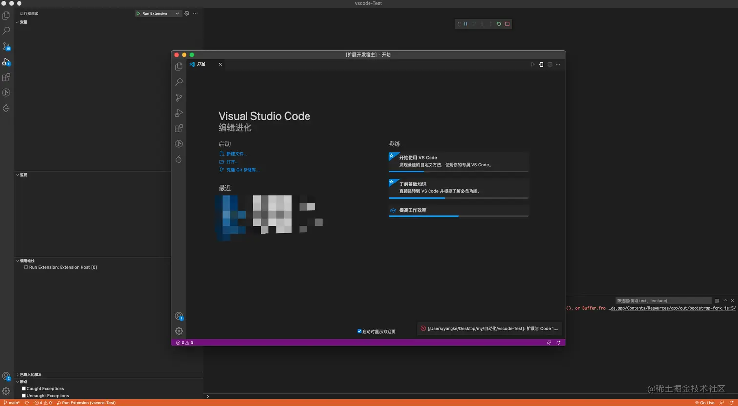Open problems counter in orange status bar
This screenshot has width=738, height=406.
pos(43,403)
